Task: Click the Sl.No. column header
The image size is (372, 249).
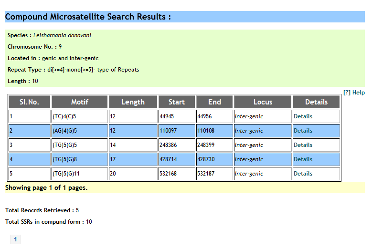Action: click(x=29, y=102)
